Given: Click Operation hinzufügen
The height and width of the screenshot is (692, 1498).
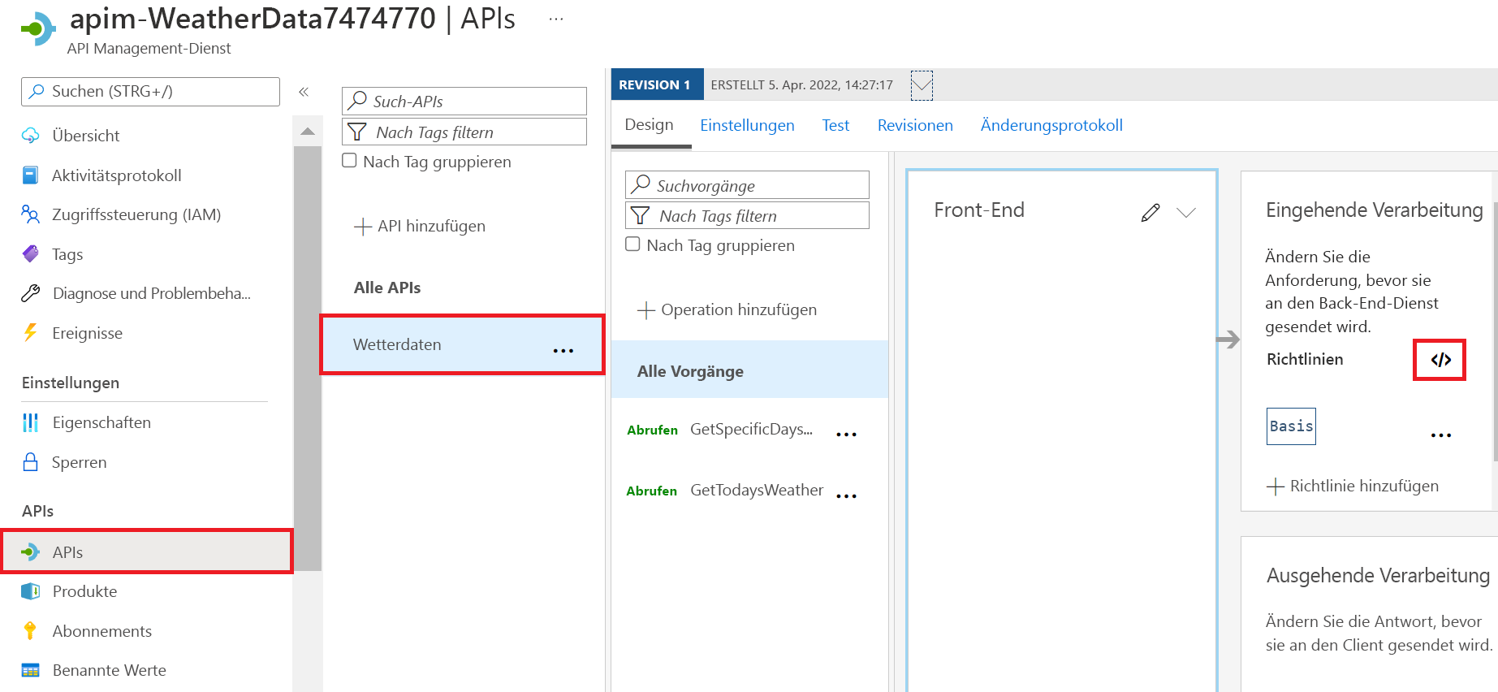Looking at the screenshot, I should 727,310.
